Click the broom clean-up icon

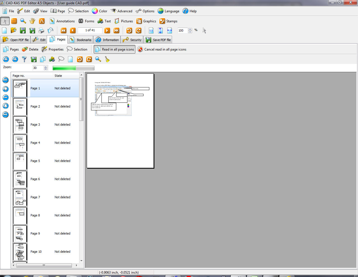(107, 59)
